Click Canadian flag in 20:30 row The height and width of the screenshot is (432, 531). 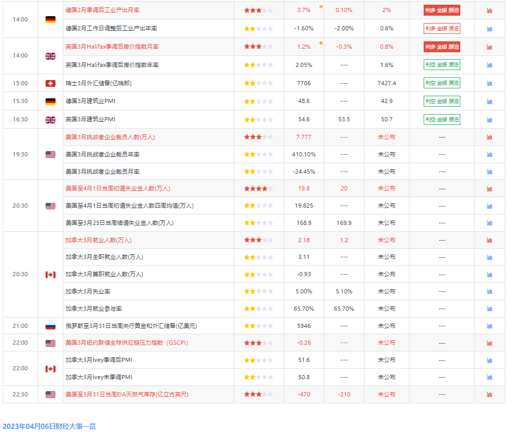[x=50, y=275]
